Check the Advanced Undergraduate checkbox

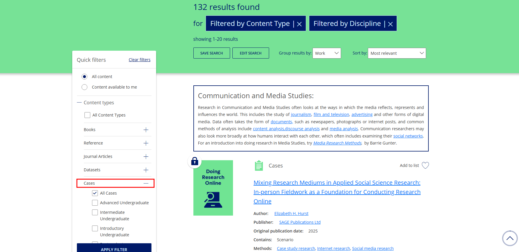click(95, 203)
